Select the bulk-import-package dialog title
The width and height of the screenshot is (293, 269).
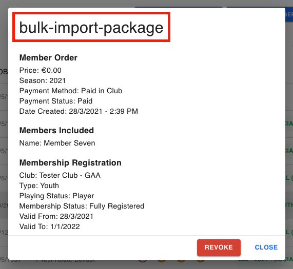91,27
